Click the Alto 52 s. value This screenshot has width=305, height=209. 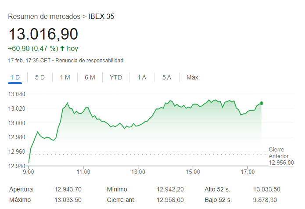(x=267, y=190)
